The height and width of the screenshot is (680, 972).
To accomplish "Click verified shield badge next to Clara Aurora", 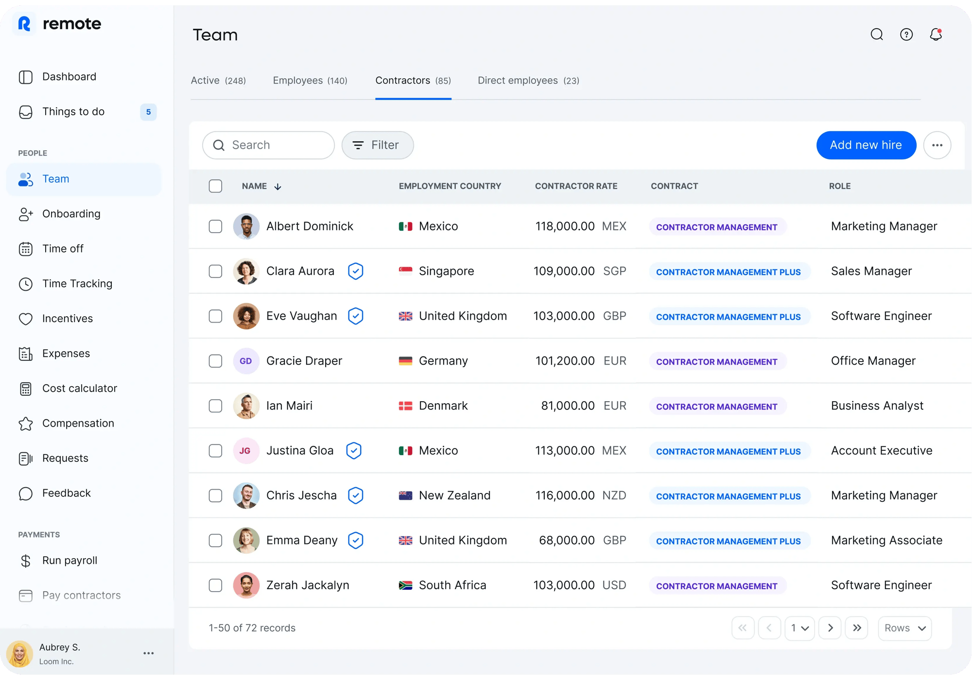I will click(x=356, y=271).
